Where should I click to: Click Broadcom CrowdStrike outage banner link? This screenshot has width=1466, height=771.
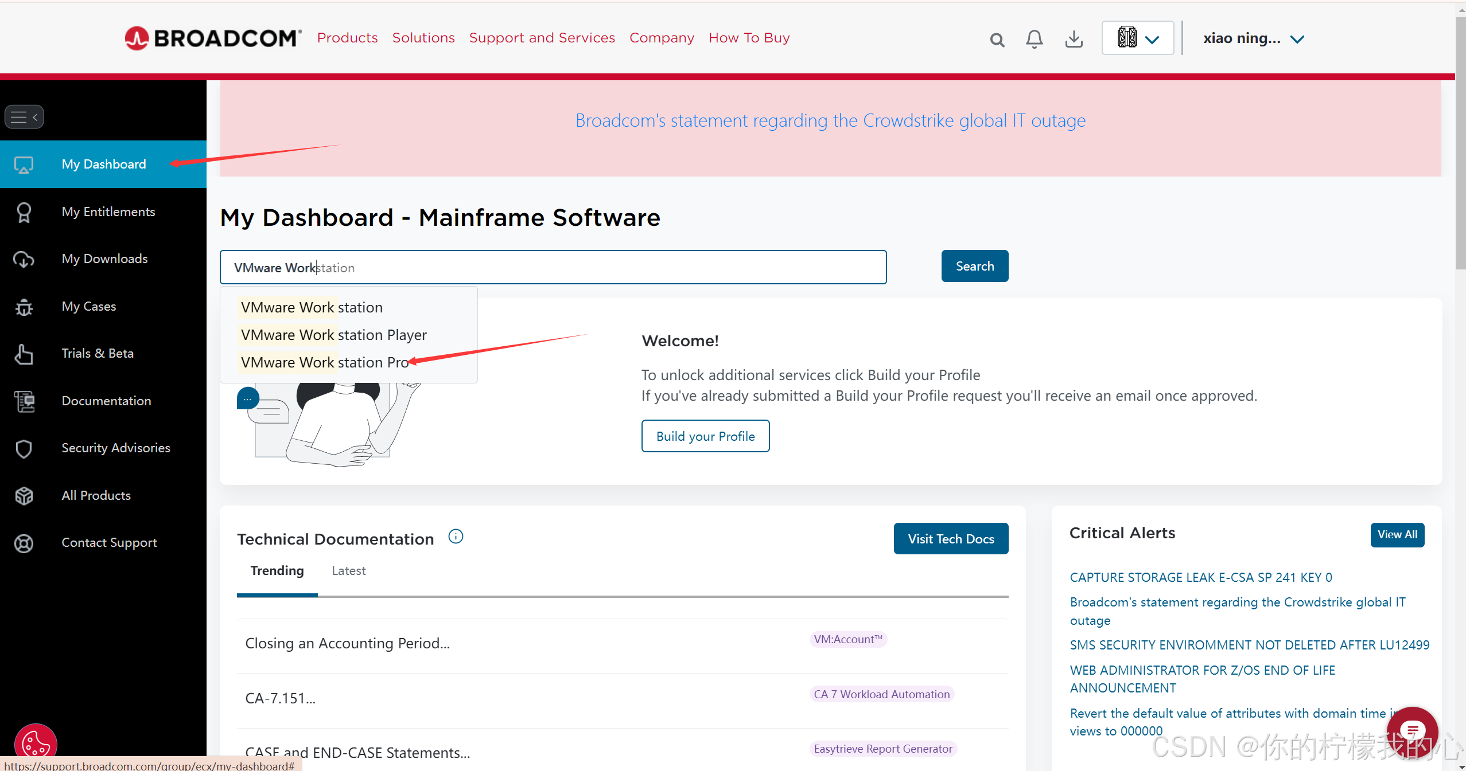click(830, 120)
